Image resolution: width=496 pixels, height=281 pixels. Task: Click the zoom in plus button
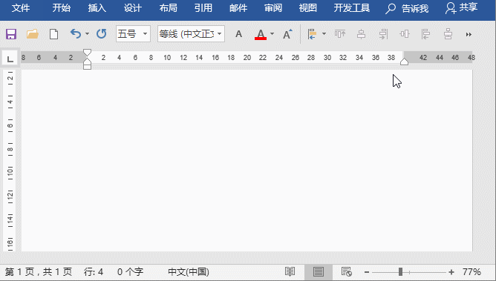(x=451, y=272)
